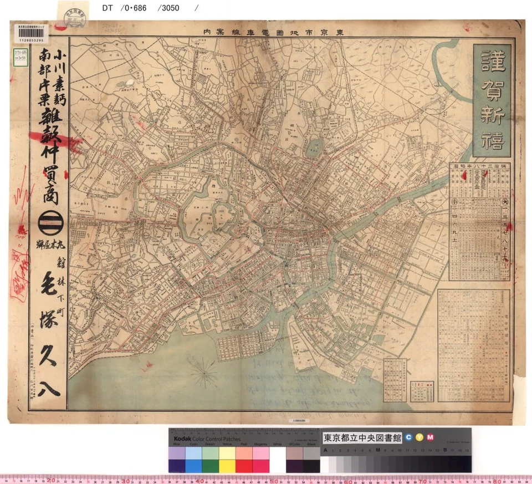Click the compass rose in the bay
Viewport: 532px width, 484px height.
point(204,373)
